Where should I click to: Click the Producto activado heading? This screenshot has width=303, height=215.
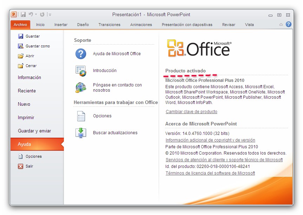tap(185, 71)
